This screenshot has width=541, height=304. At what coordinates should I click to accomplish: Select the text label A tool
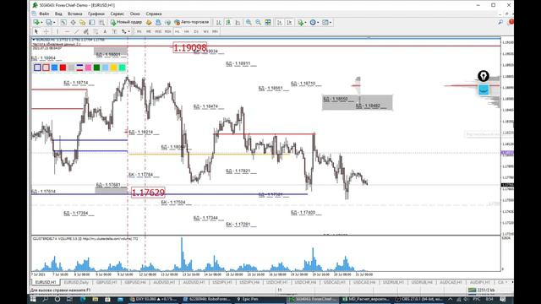click(x=105, y=31)
